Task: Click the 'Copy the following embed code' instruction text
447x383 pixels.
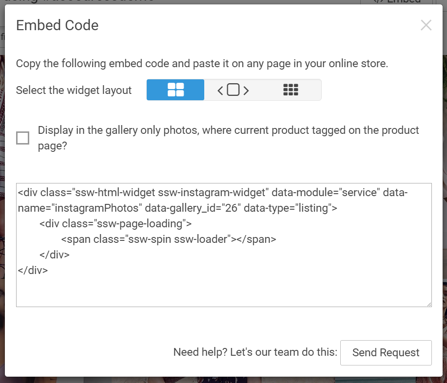Action: (202, 63)
